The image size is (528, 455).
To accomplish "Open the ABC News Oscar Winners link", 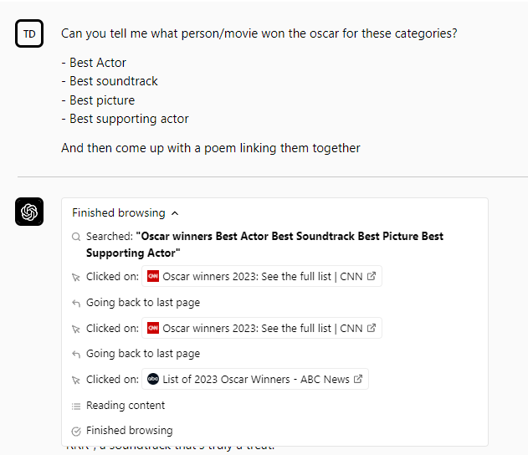I will click(x=255, y=380).
